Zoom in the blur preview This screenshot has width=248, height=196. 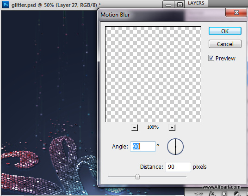[172, 127]
